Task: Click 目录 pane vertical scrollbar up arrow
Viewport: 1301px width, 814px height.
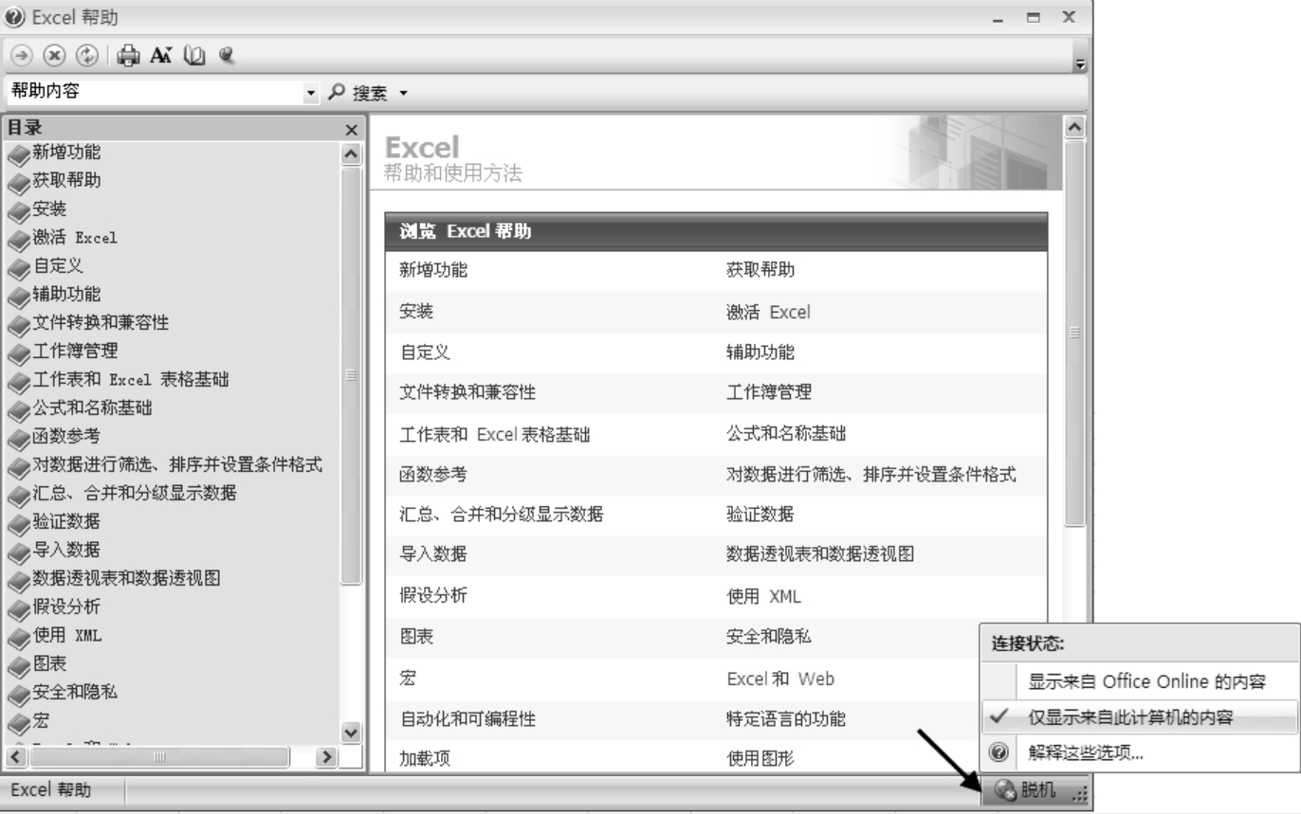Action: point(351,154)
